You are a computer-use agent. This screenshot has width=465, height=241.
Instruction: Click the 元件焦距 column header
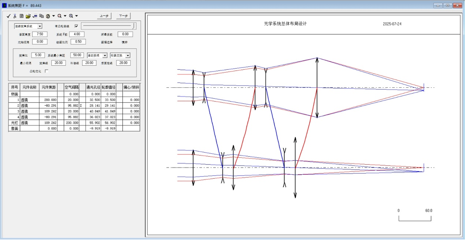point(49,87)
